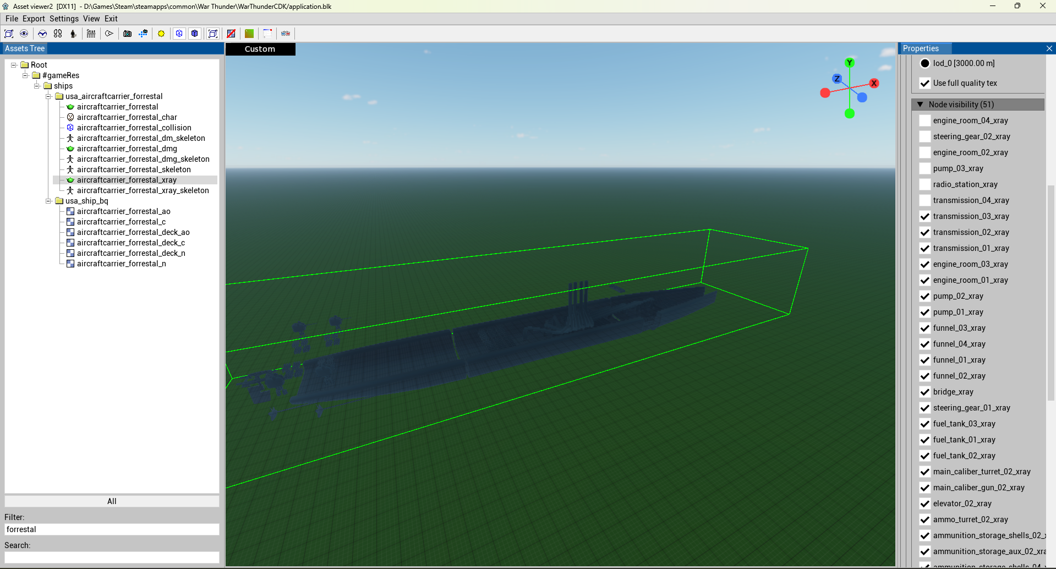Click the Custom viewport label
Screen dimensions: 1056x569
pyautogui.click(x=260, y=49)
